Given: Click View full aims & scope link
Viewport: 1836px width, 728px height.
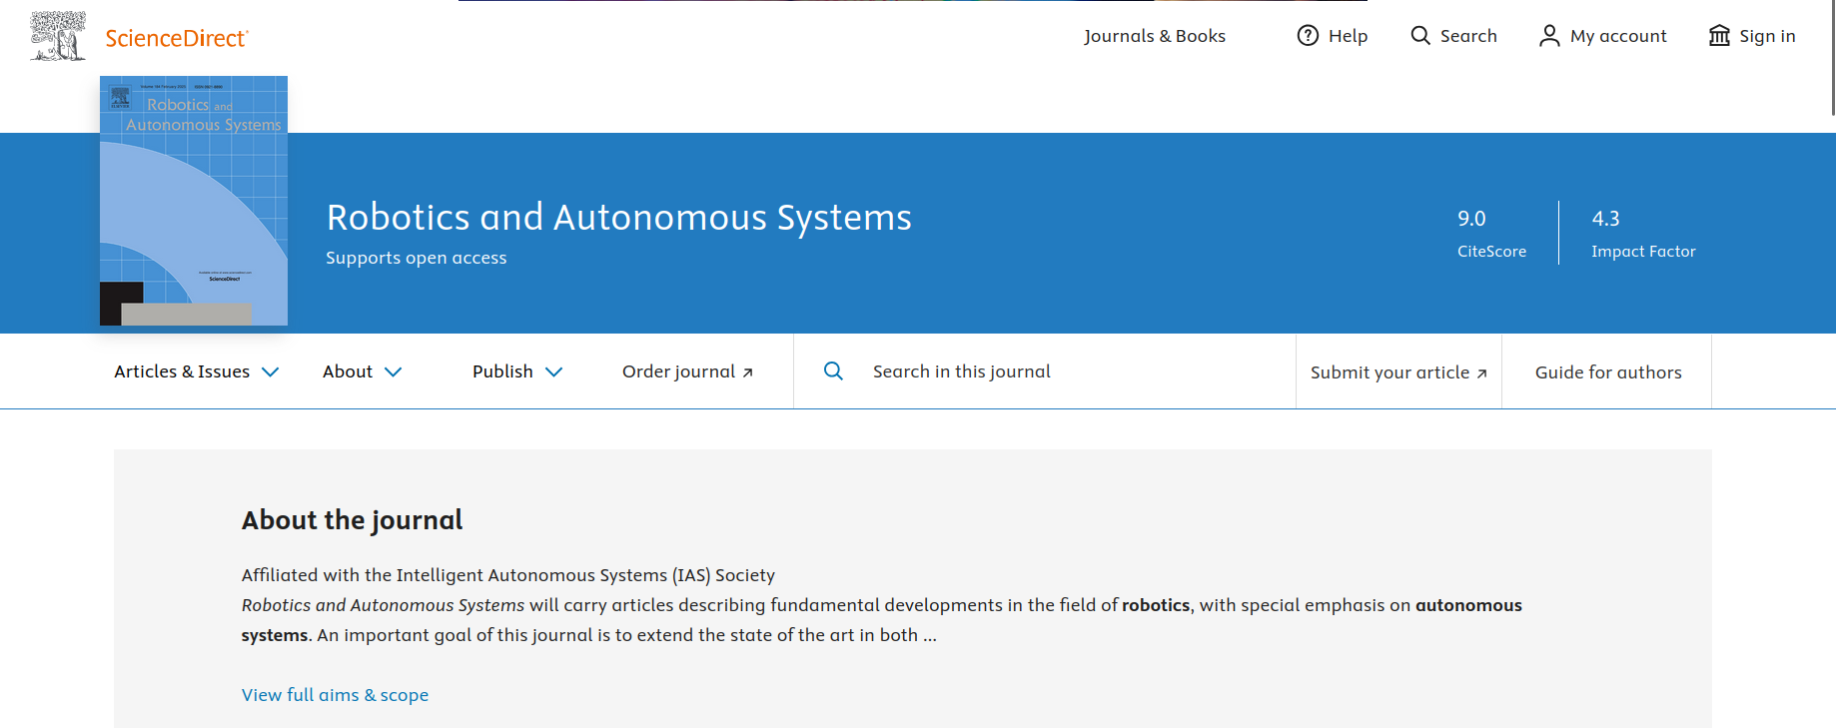Looking at the screenshot, I should (x=335, y=695).
